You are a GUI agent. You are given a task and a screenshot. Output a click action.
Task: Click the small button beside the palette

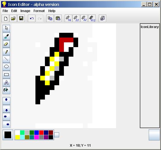(x=57, y=135)
